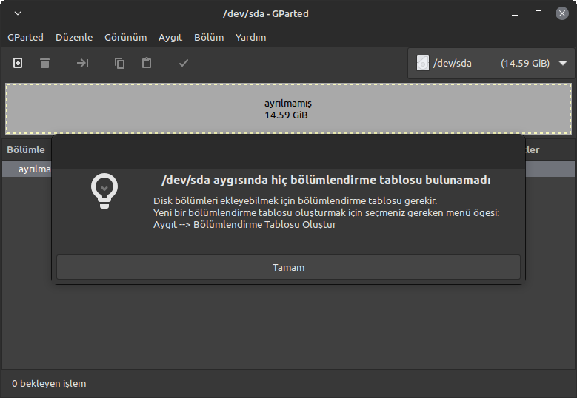The height and width of the screenshot is (398, 577).
Task: Open the /dev/sda device selector dropdown
Action: coord(491,63)
